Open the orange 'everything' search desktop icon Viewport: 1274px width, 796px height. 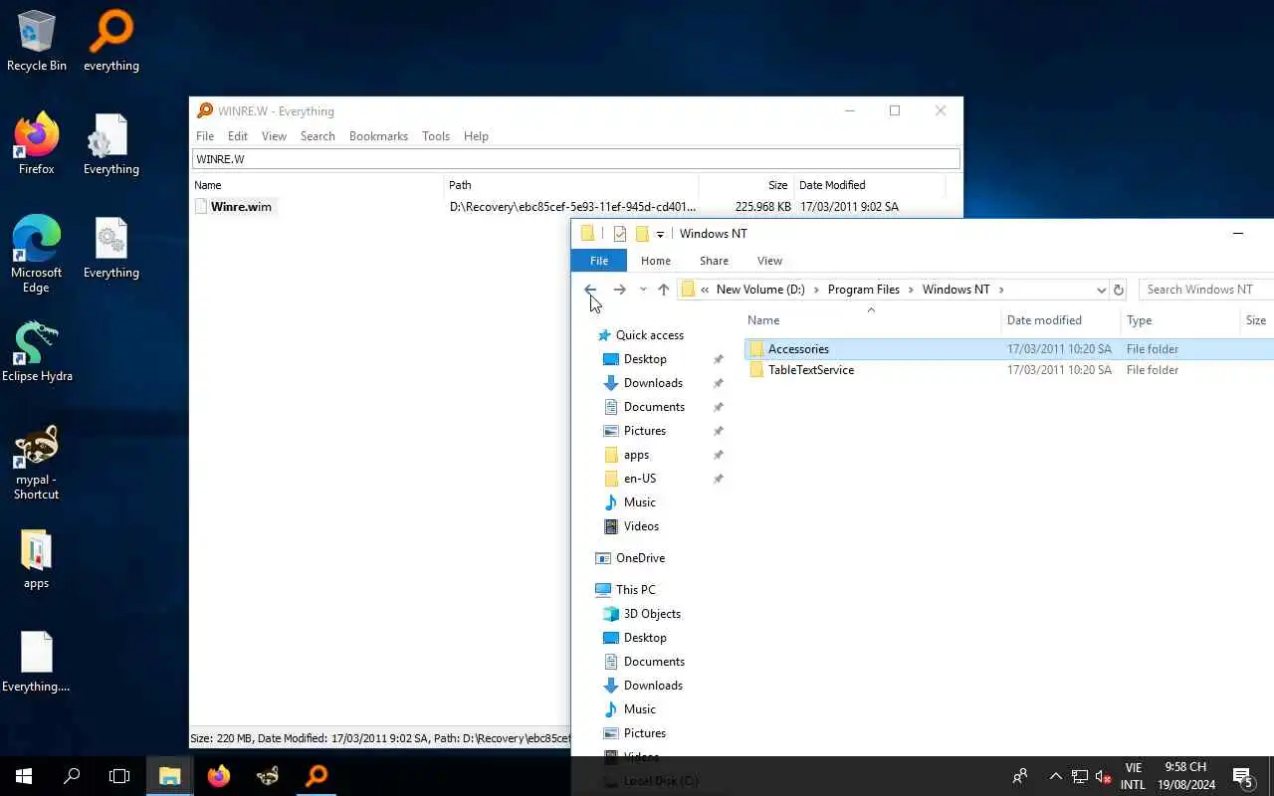click(x=110, y=41)
